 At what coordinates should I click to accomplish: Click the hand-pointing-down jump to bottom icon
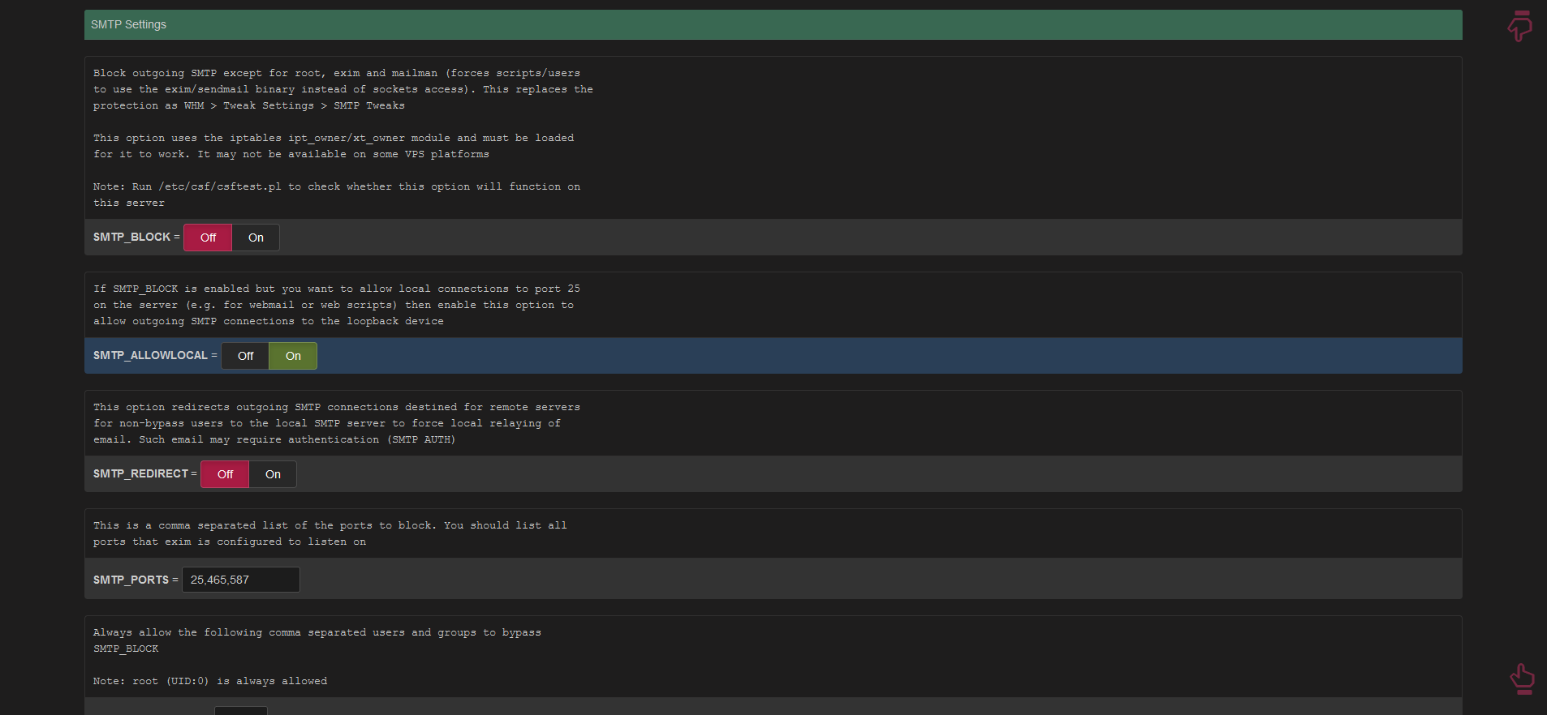[1520, 26]
